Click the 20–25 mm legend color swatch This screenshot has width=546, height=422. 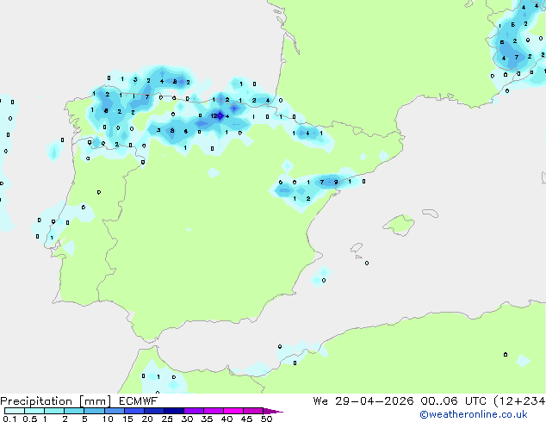point(154,411)
